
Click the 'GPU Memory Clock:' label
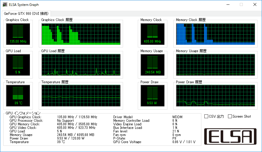25,124
